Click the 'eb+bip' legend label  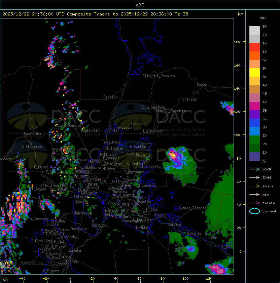tap(269, 203)
